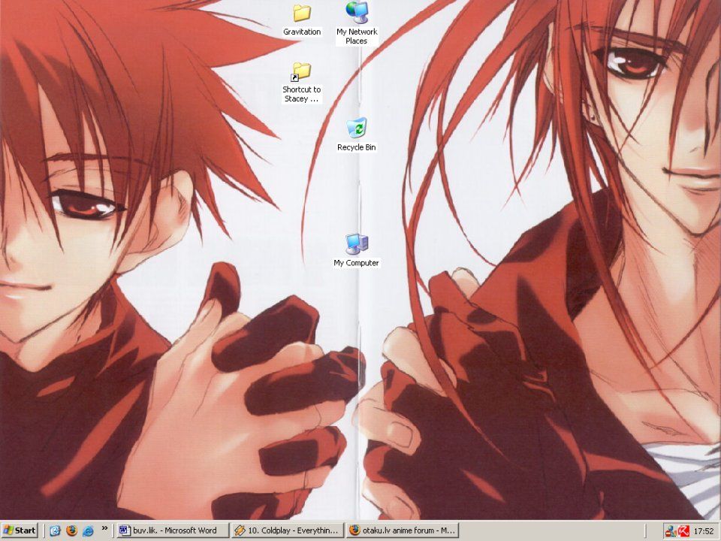Select the My Computer icon
This screenshot has width=721, height=541.
click(x=357, y=243)
